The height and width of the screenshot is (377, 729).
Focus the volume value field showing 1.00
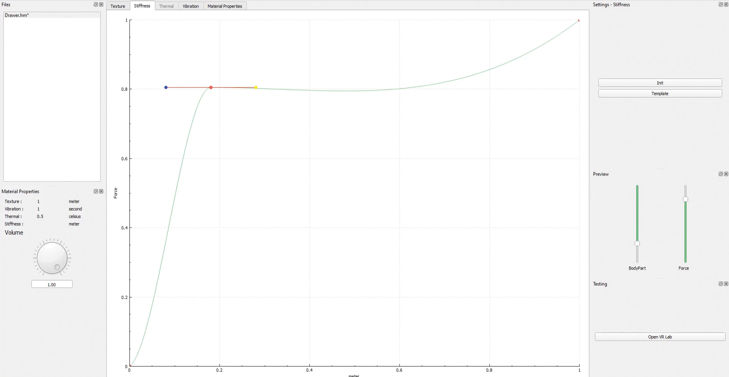pyautogui.click(x=52, y=284)
